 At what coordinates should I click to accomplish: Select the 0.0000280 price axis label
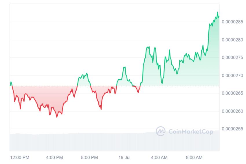point(232,40)
